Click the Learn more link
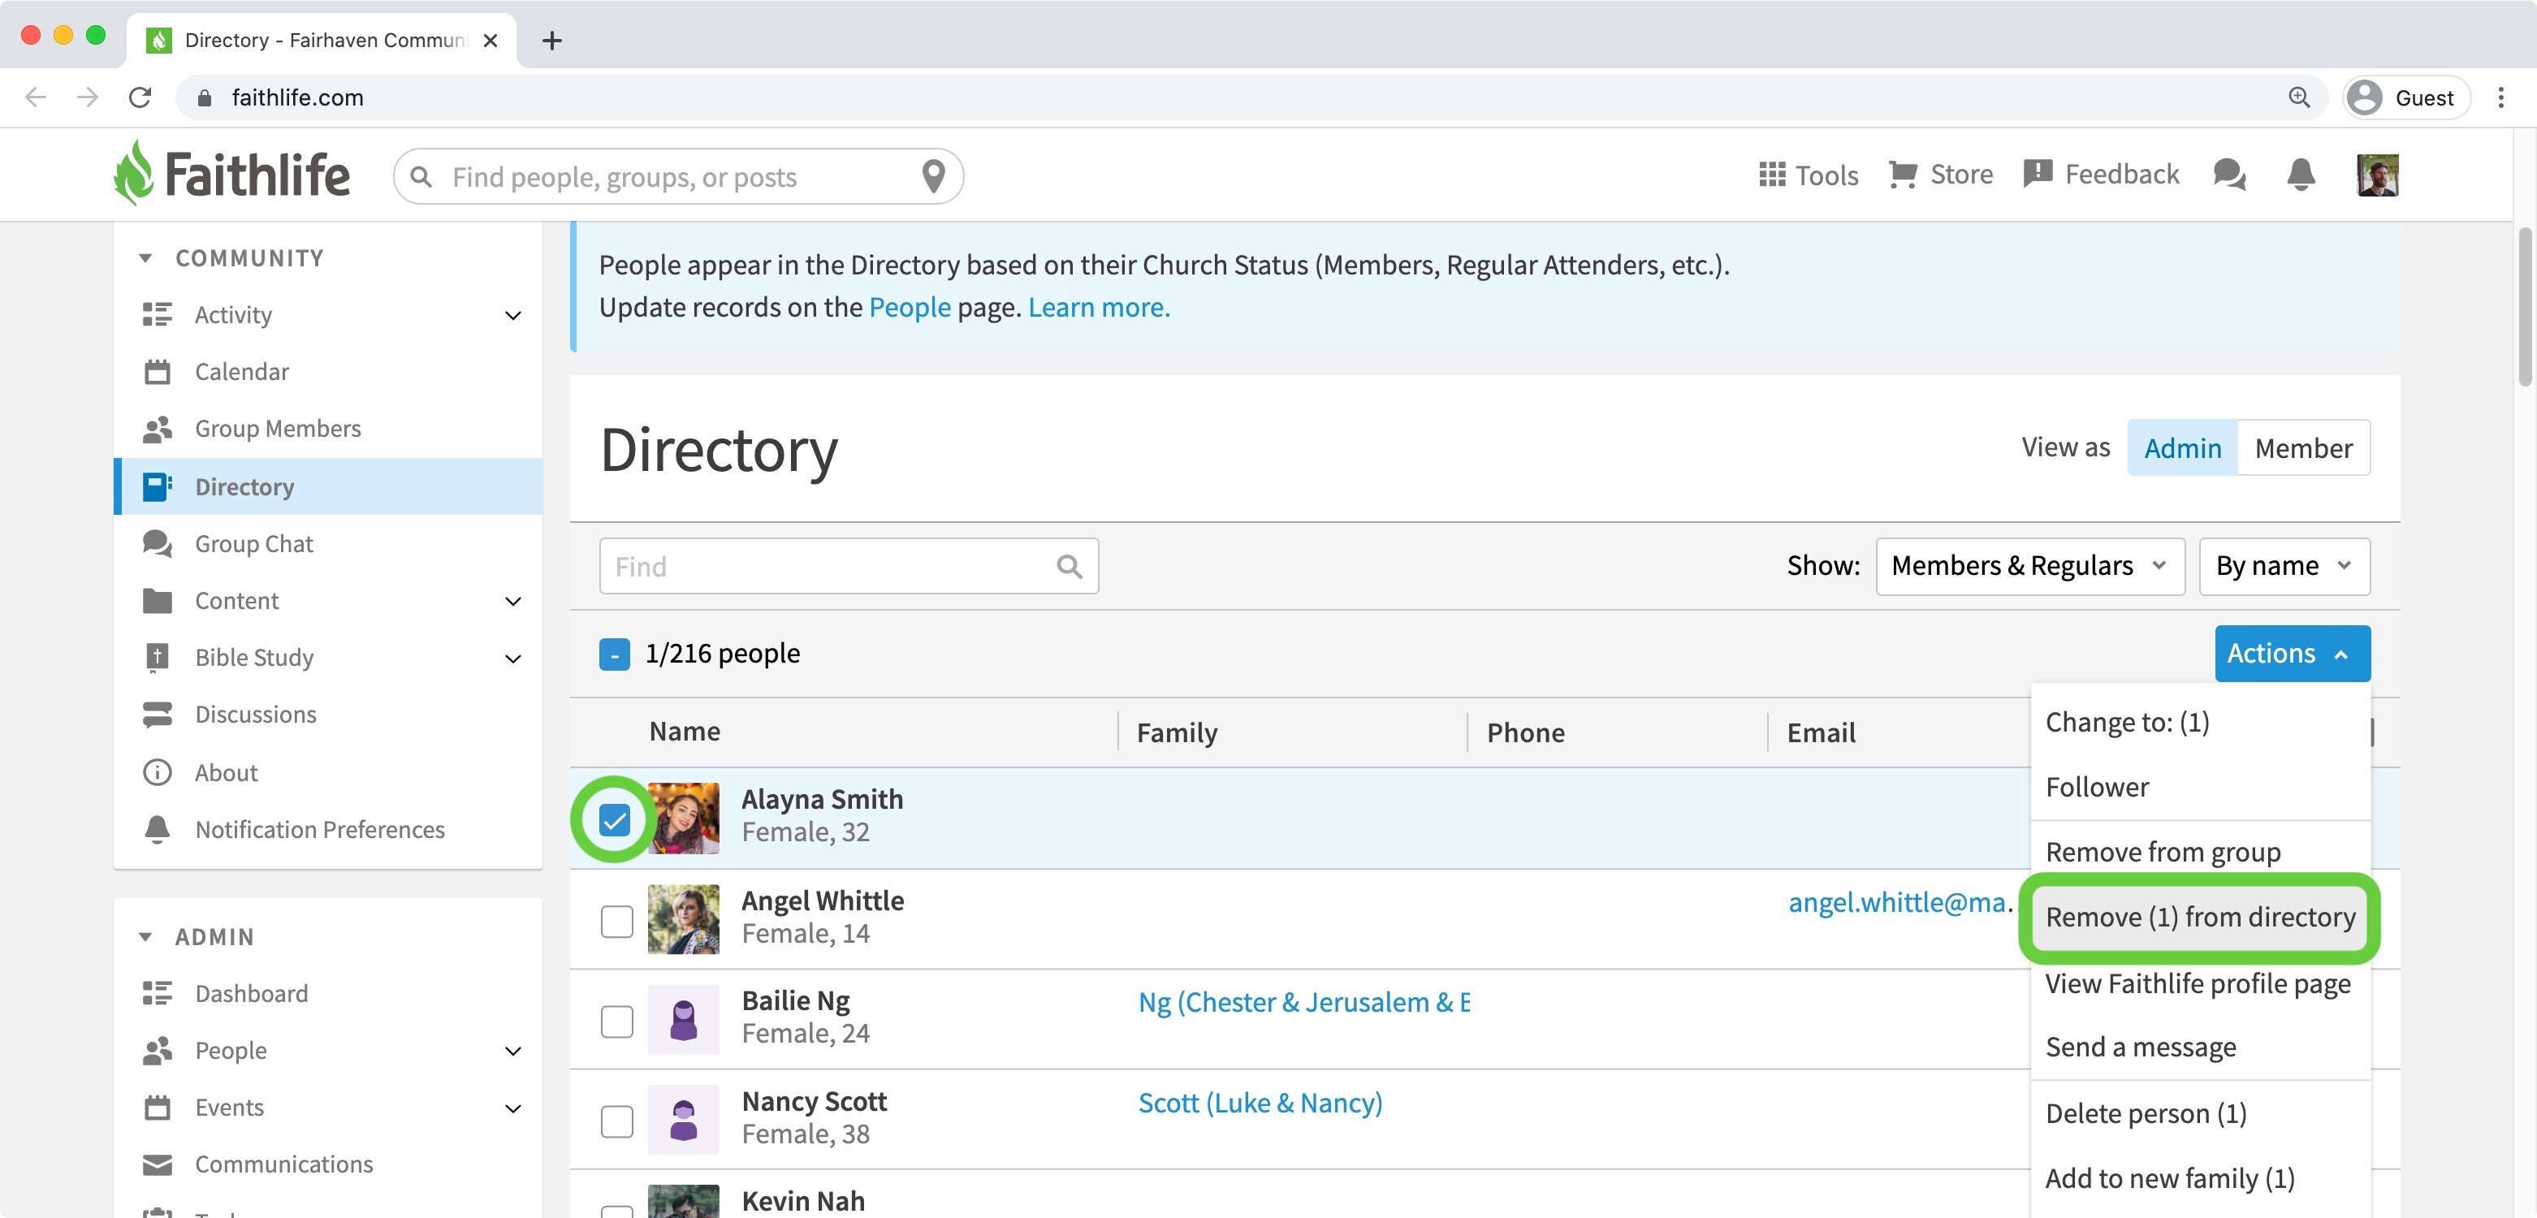This screenshot has width=2537, height=1218. pyautogui.click(x=1098, y=307)
